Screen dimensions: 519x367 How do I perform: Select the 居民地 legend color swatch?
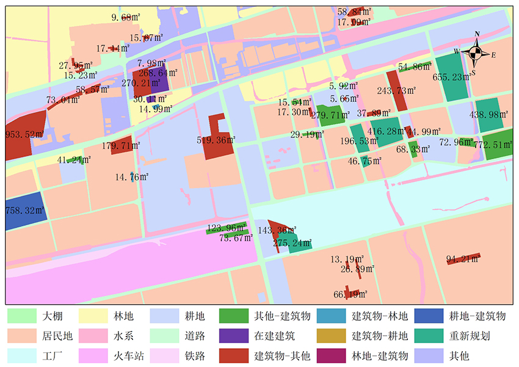point(21,336)
